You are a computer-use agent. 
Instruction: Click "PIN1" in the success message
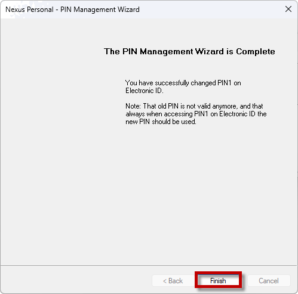pos(225,83)
